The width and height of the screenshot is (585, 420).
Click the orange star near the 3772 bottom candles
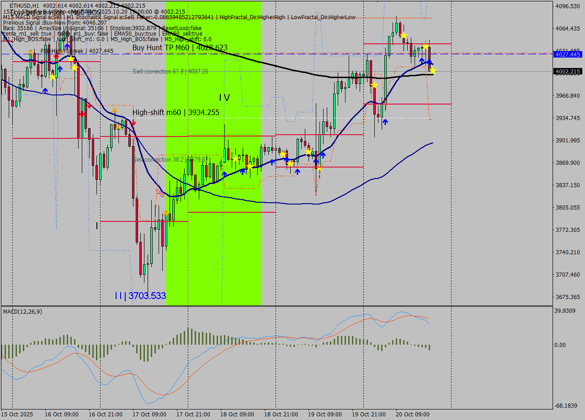coord(165,213)
